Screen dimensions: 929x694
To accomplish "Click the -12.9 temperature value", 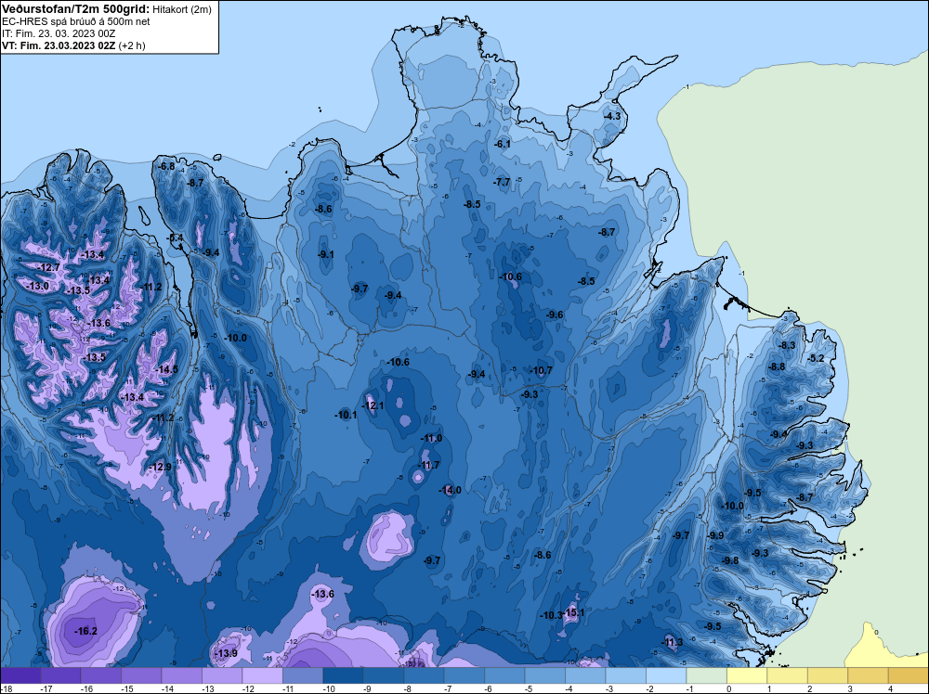I will (x=161, y=467).
